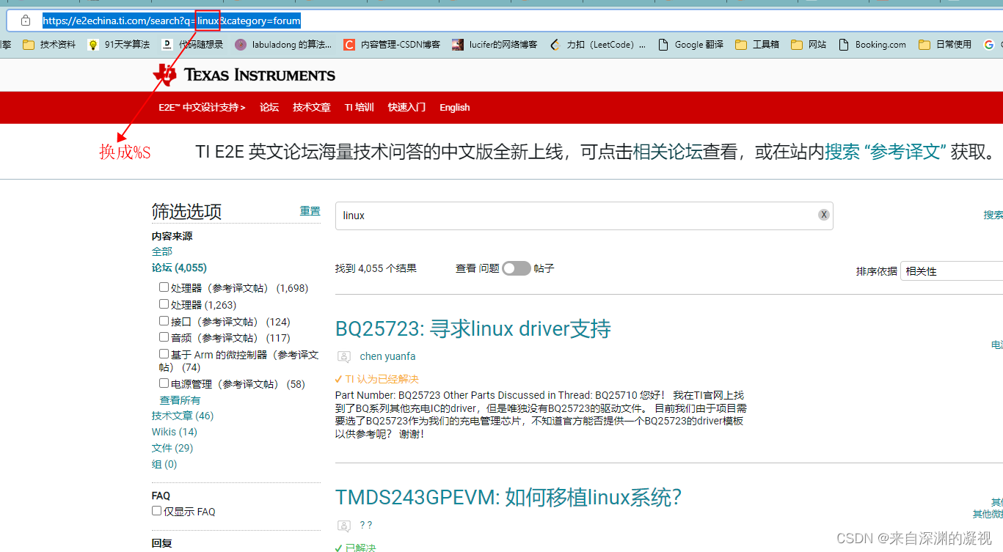
Task: Check 音频（参考译文帖）(117) filter
Action: click(164, 337)
